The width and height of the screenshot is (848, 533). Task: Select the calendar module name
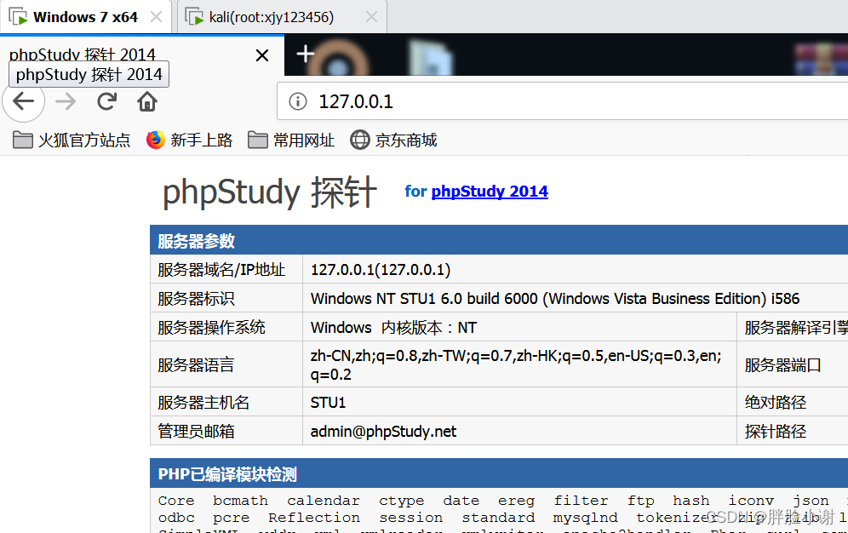pyautogui.click(x=324, y=501)
